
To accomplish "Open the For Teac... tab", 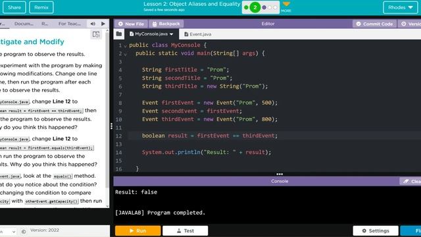I will click(70, 24).
